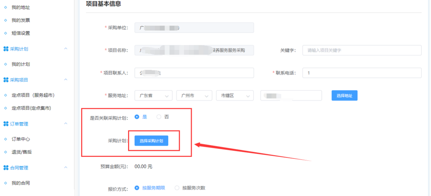Collapse the 采购计划 menu chevron
This screenshot has width=431, height=196.
pyautogui.click(x=66, y=49)
